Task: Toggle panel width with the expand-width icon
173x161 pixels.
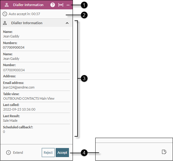Action: point(61,5)
